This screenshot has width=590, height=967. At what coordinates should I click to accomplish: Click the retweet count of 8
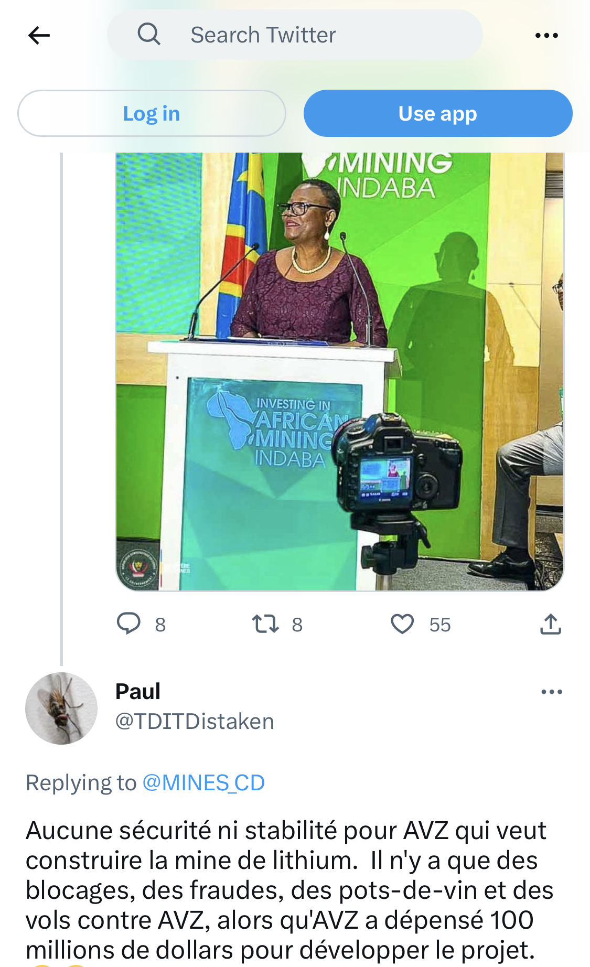tap(297, 625)
